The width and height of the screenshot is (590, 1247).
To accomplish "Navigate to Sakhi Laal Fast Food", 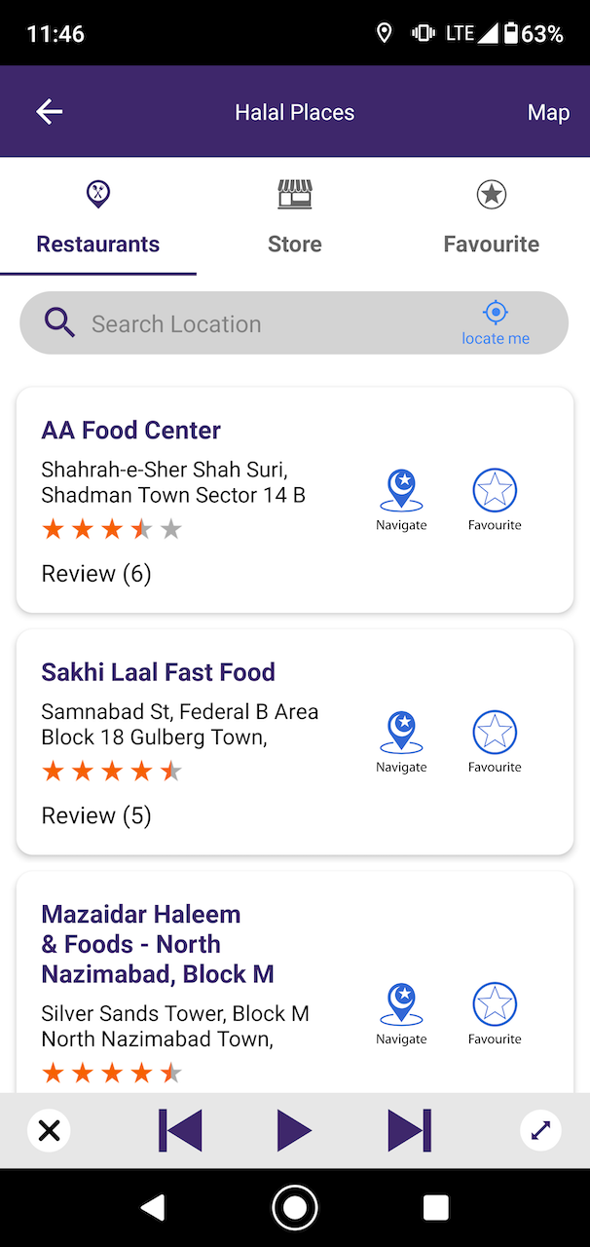I will pyautogui.click(x=401, y=741).
